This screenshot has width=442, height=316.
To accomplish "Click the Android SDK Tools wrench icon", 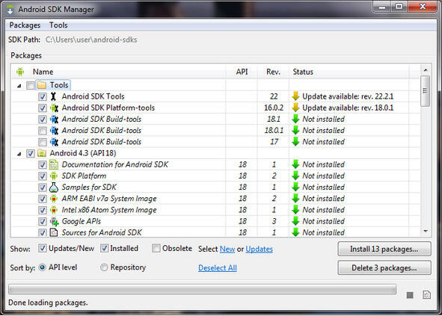I will click(x=53, y=96).
